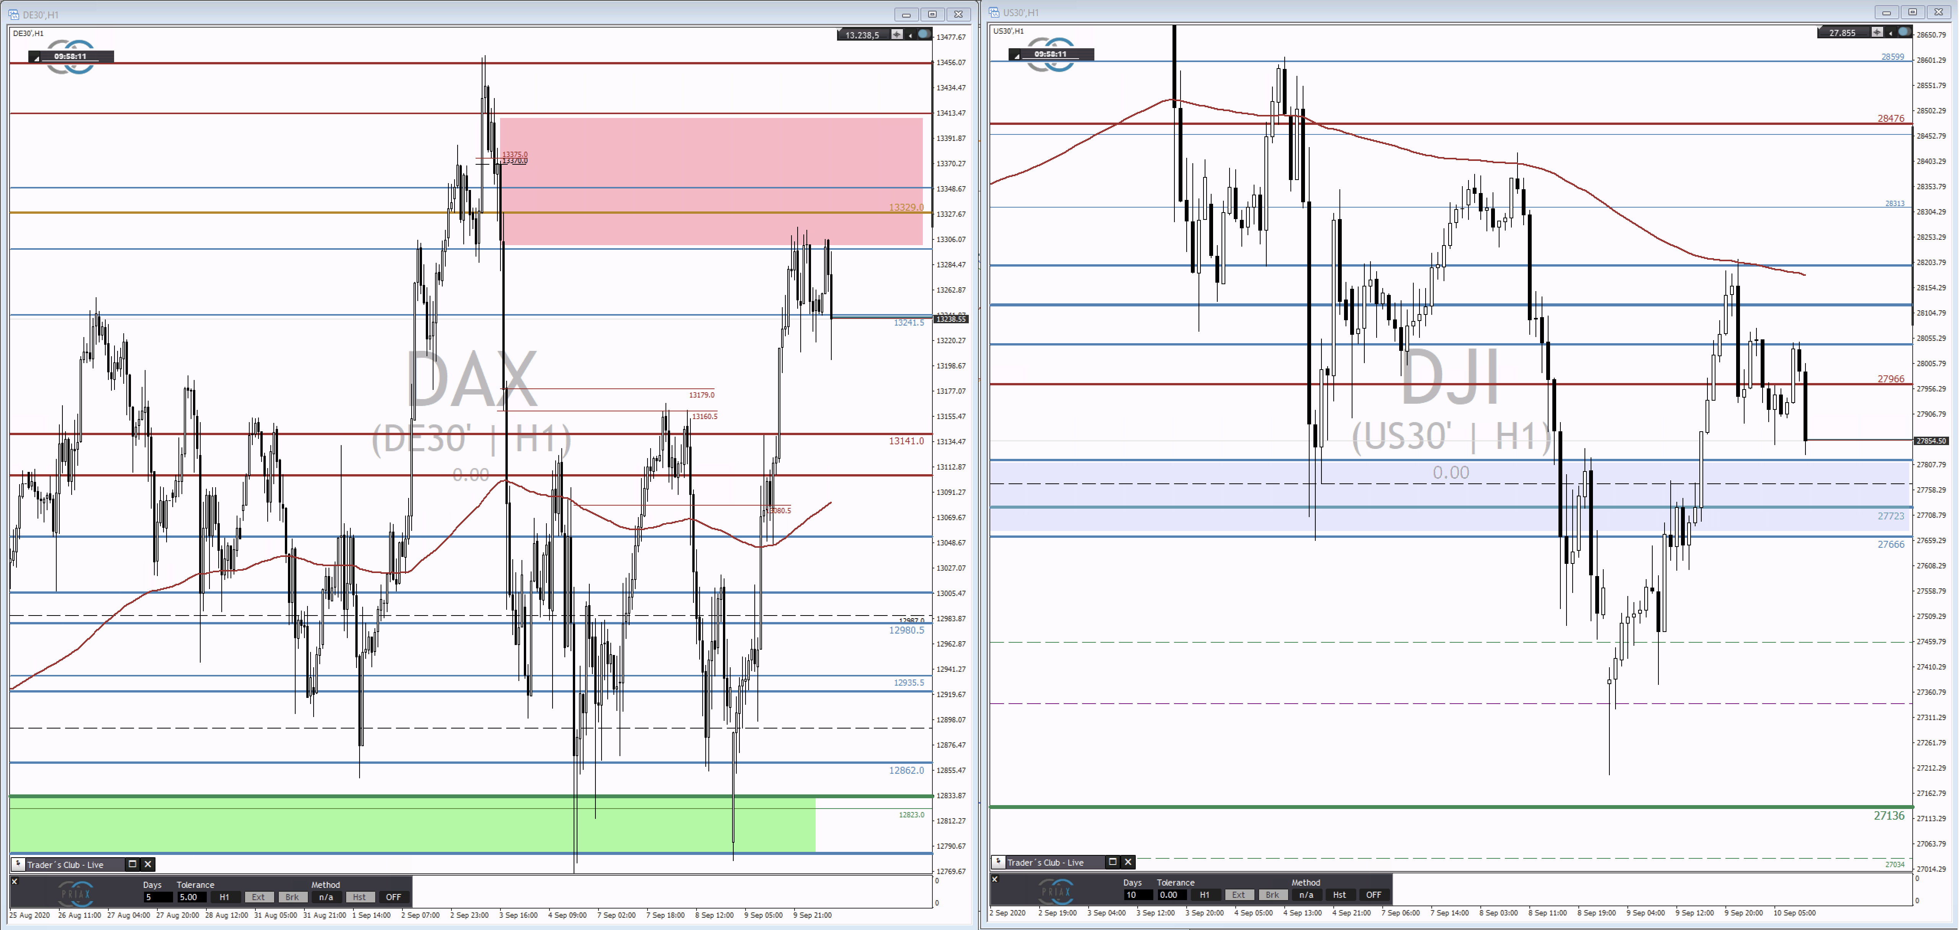The width and height of the screenshot is (1959, 930).
Task: Toggle the Ext button in DAX panel
Action: pyautogui.click(x=258, y=897)
